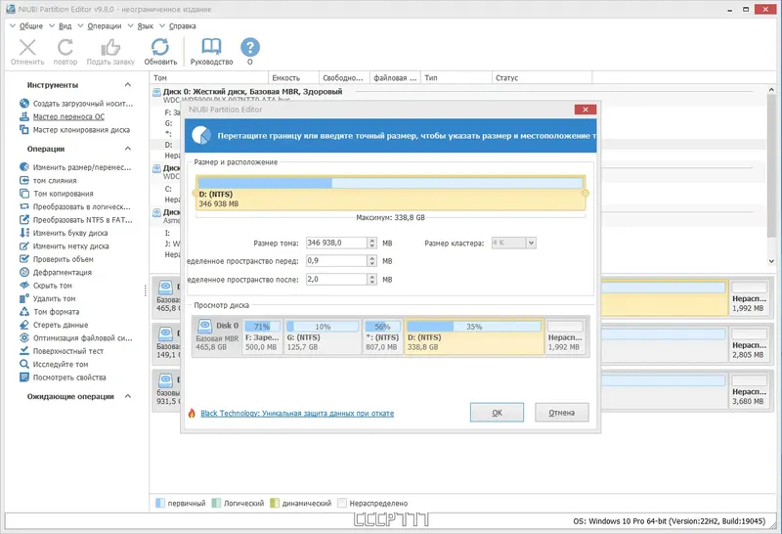Select Удалить том operation

coord(48,298)
